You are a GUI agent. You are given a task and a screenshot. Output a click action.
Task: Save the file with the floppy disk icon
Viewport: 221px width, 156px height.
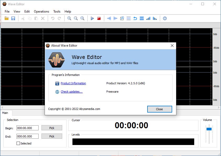pyautogui.click(x=13, y=18)
